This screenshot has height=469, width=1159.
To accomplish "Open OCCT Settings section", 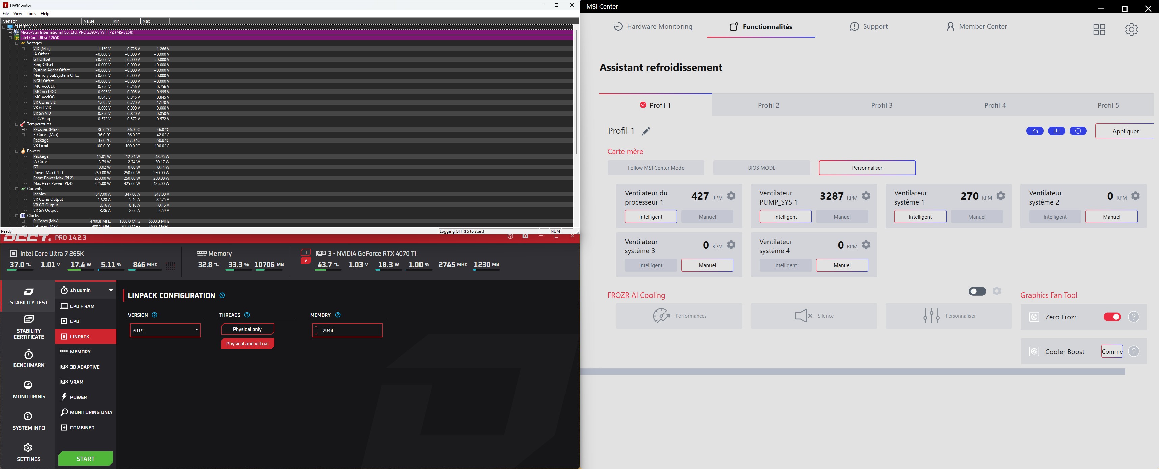I will coord(28,452).
